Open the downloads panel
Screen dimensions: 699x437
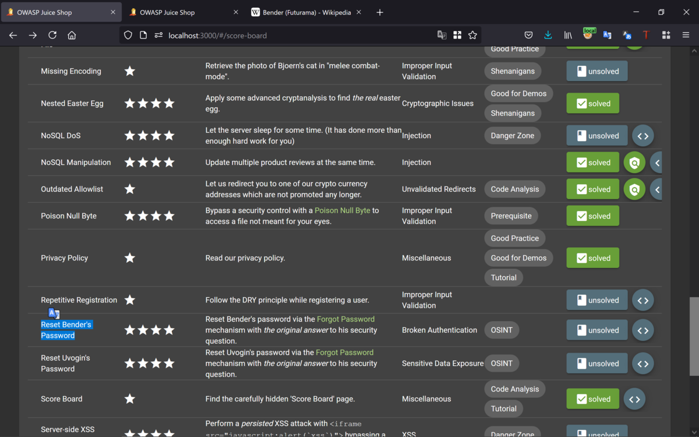(x=548, y=36)
